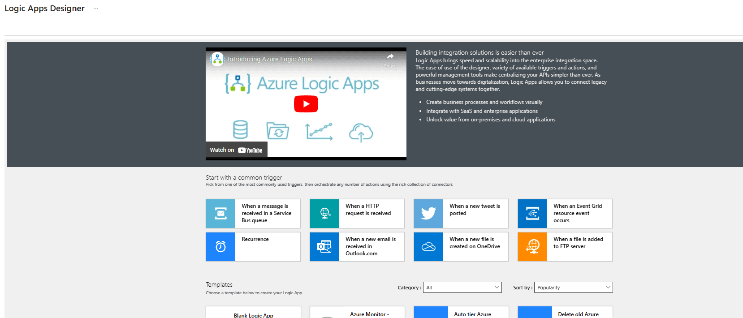Choose 'When a HTTP request is received' trigger
The image size is (743, 318).
368,210
